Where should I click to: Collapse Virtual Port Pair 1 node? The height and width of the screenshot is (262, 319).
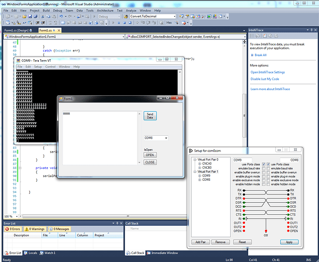[195, 172]
